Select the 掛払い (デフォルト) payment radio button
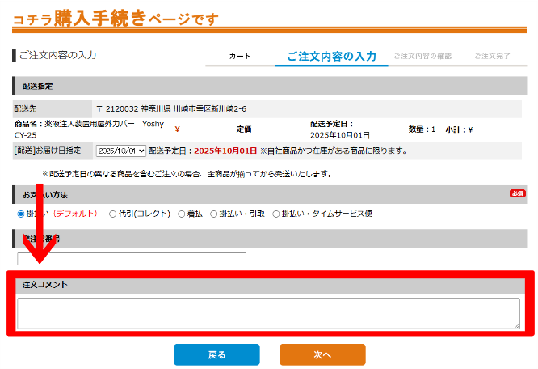The image size is (538, 369). 21,214
